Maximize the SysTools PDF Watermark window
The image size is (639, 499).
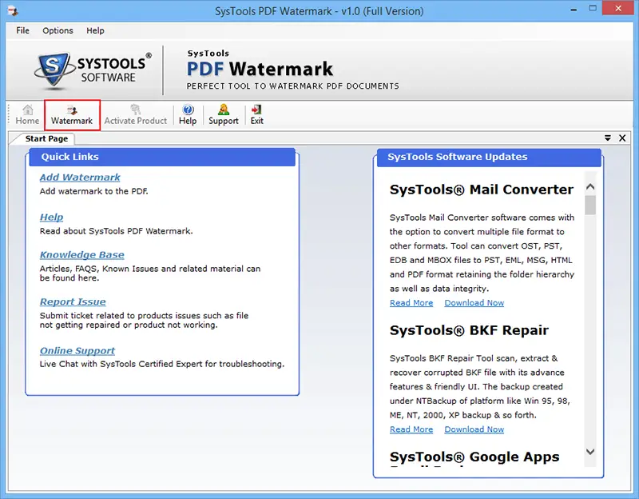pyautogui.click(x=593, y=9)
